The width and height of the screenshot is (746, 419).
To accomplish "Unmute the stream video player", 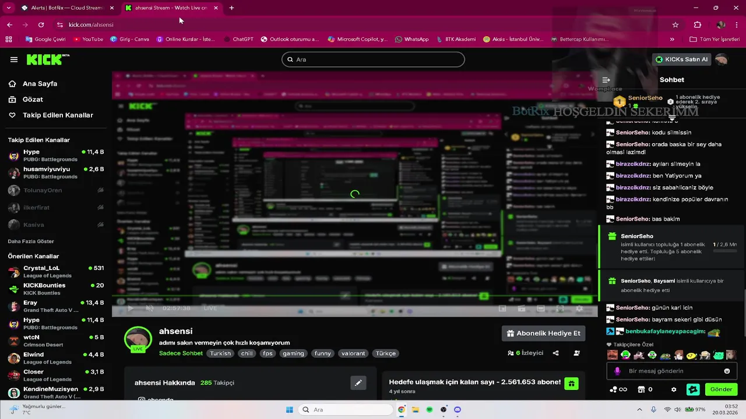I will tap(150, 308).
